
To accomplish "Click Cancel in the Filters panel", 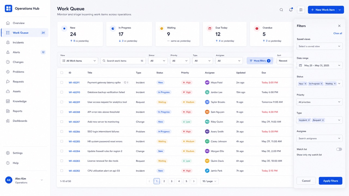I will pyautogui.click(x=306, y=181).
